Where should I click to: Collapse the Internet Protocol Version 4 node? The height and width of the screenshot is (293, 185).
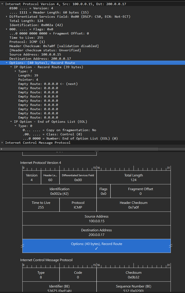click(x=2, y=4)
